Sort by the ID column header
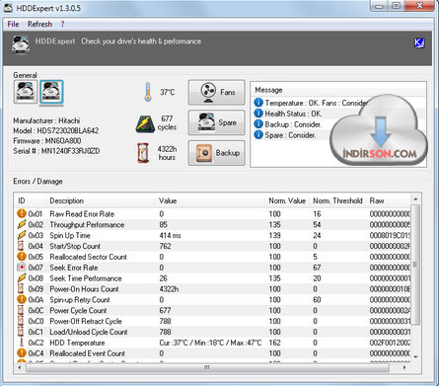Image resolution: width=439 pixels, height=386 pixels. tap(30, 200)
